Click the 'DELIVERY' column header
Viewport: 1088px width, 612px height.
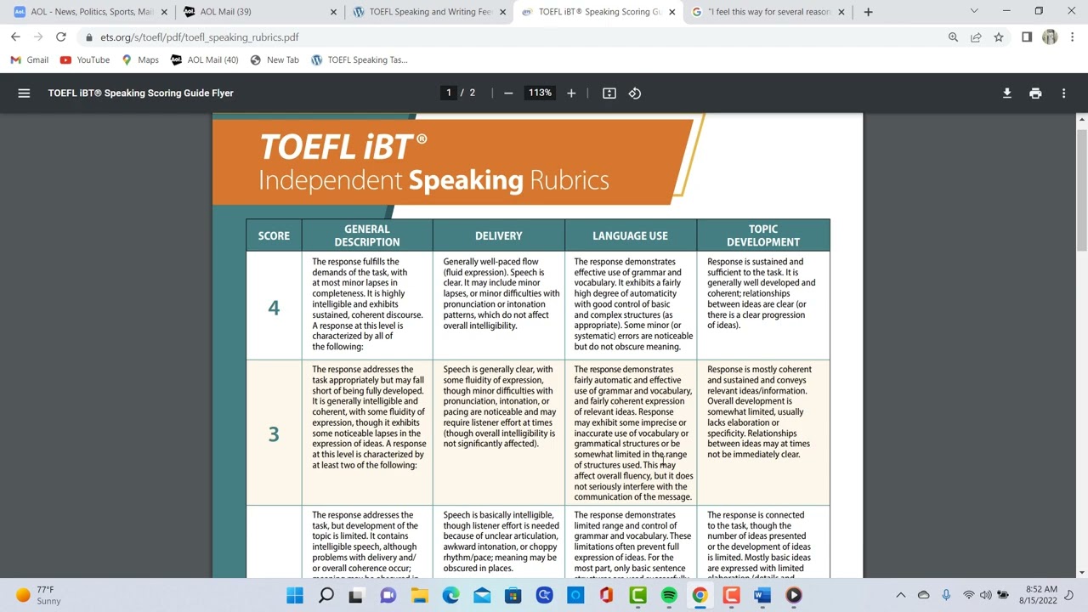tap(499, 235)
